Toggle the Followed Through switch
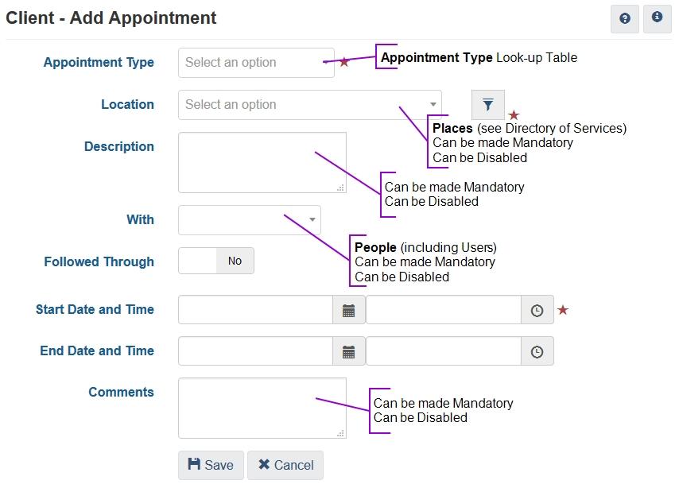 coord(216,261)
